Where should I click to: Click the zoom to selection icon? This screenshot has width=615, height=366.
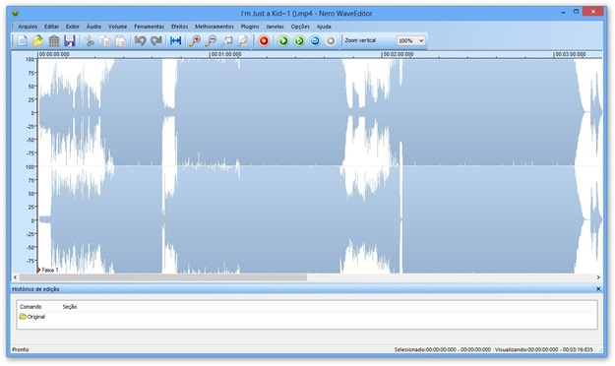[x=226, y=40]
